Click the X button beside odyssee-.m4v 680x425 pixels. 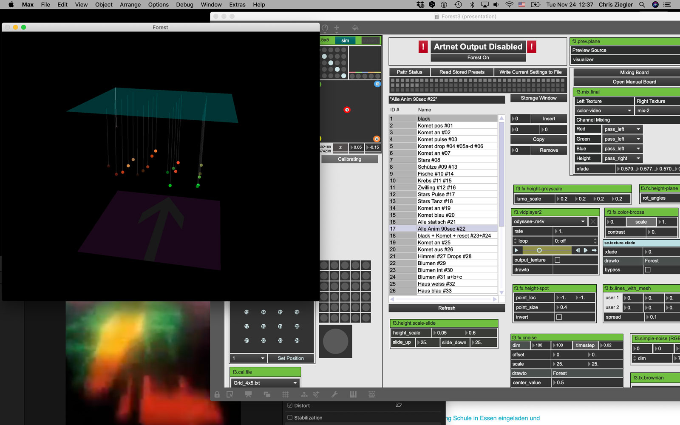[593, 221]
